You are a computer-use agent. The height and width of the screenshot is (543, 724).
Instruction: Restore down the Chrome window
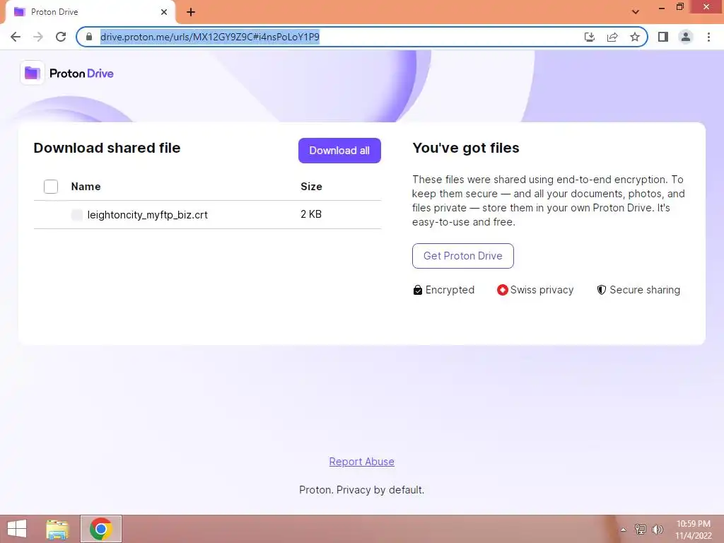pyautogui.click(x=679, y=7)
